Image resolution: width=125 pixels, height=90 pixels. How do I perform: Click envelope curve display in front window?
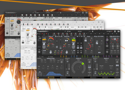tap(53, 74)
